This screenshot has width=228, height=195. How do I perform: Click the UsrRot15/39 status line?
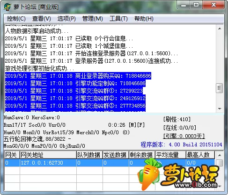66,132
